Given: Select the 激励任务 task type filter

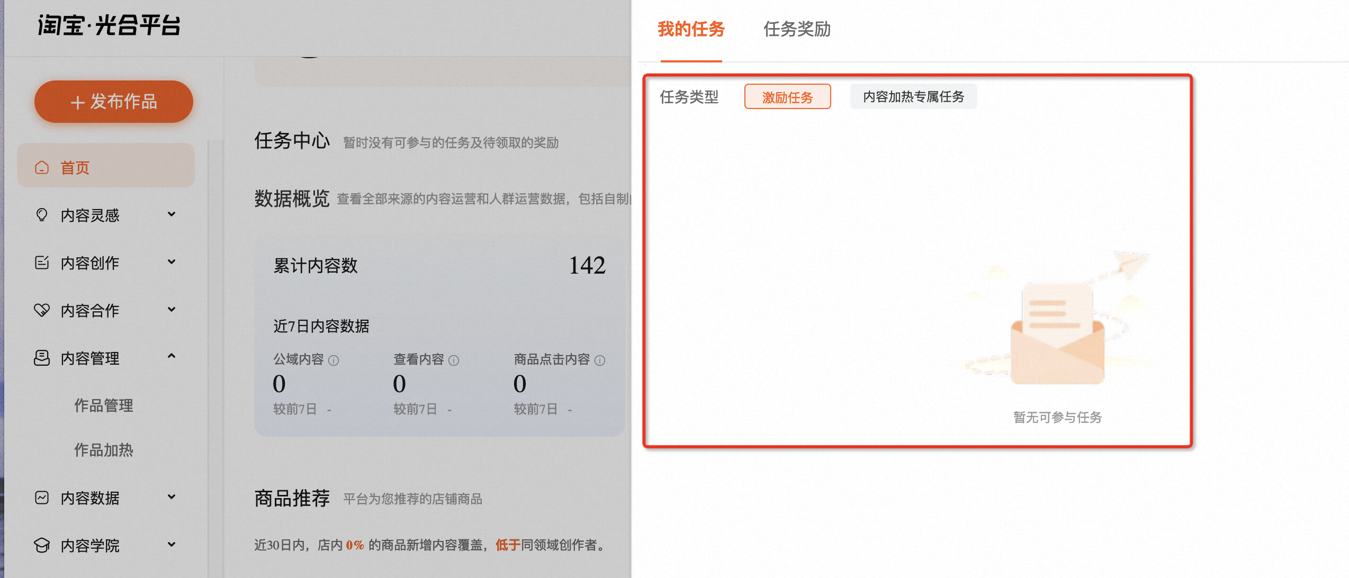Looking at the screenshot, I should pyautogui.click(x=787, y=97).
